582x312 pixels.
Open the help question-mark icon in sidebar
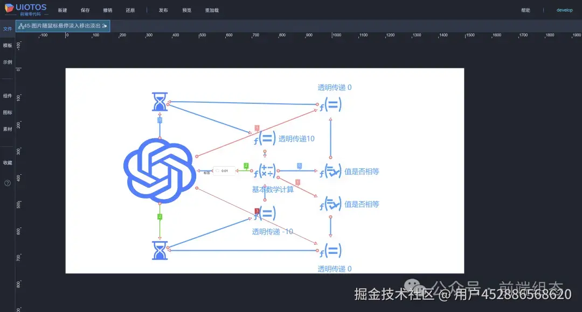click(7, 183)
